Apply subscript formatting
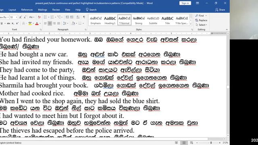The image size is (258, 145). [13, 23]
